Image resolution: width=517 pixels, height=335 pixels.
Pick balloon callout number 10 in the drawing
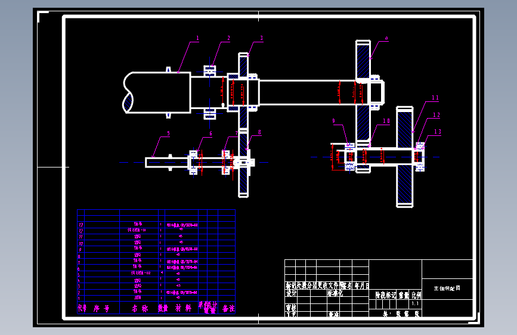[386, 121]
